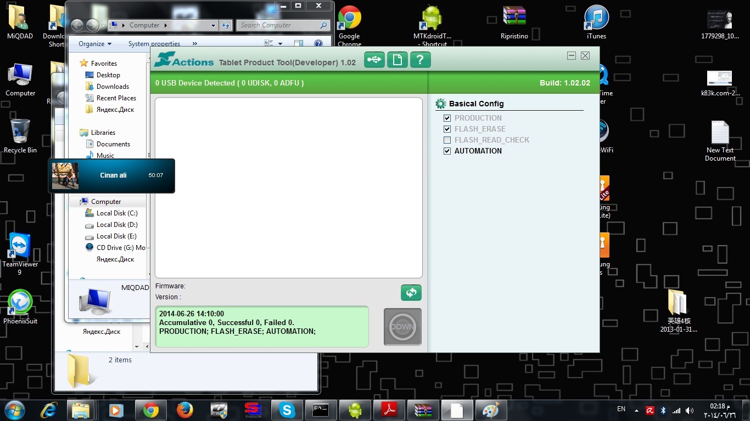Select New Text Document on desktop

(720, 141)
